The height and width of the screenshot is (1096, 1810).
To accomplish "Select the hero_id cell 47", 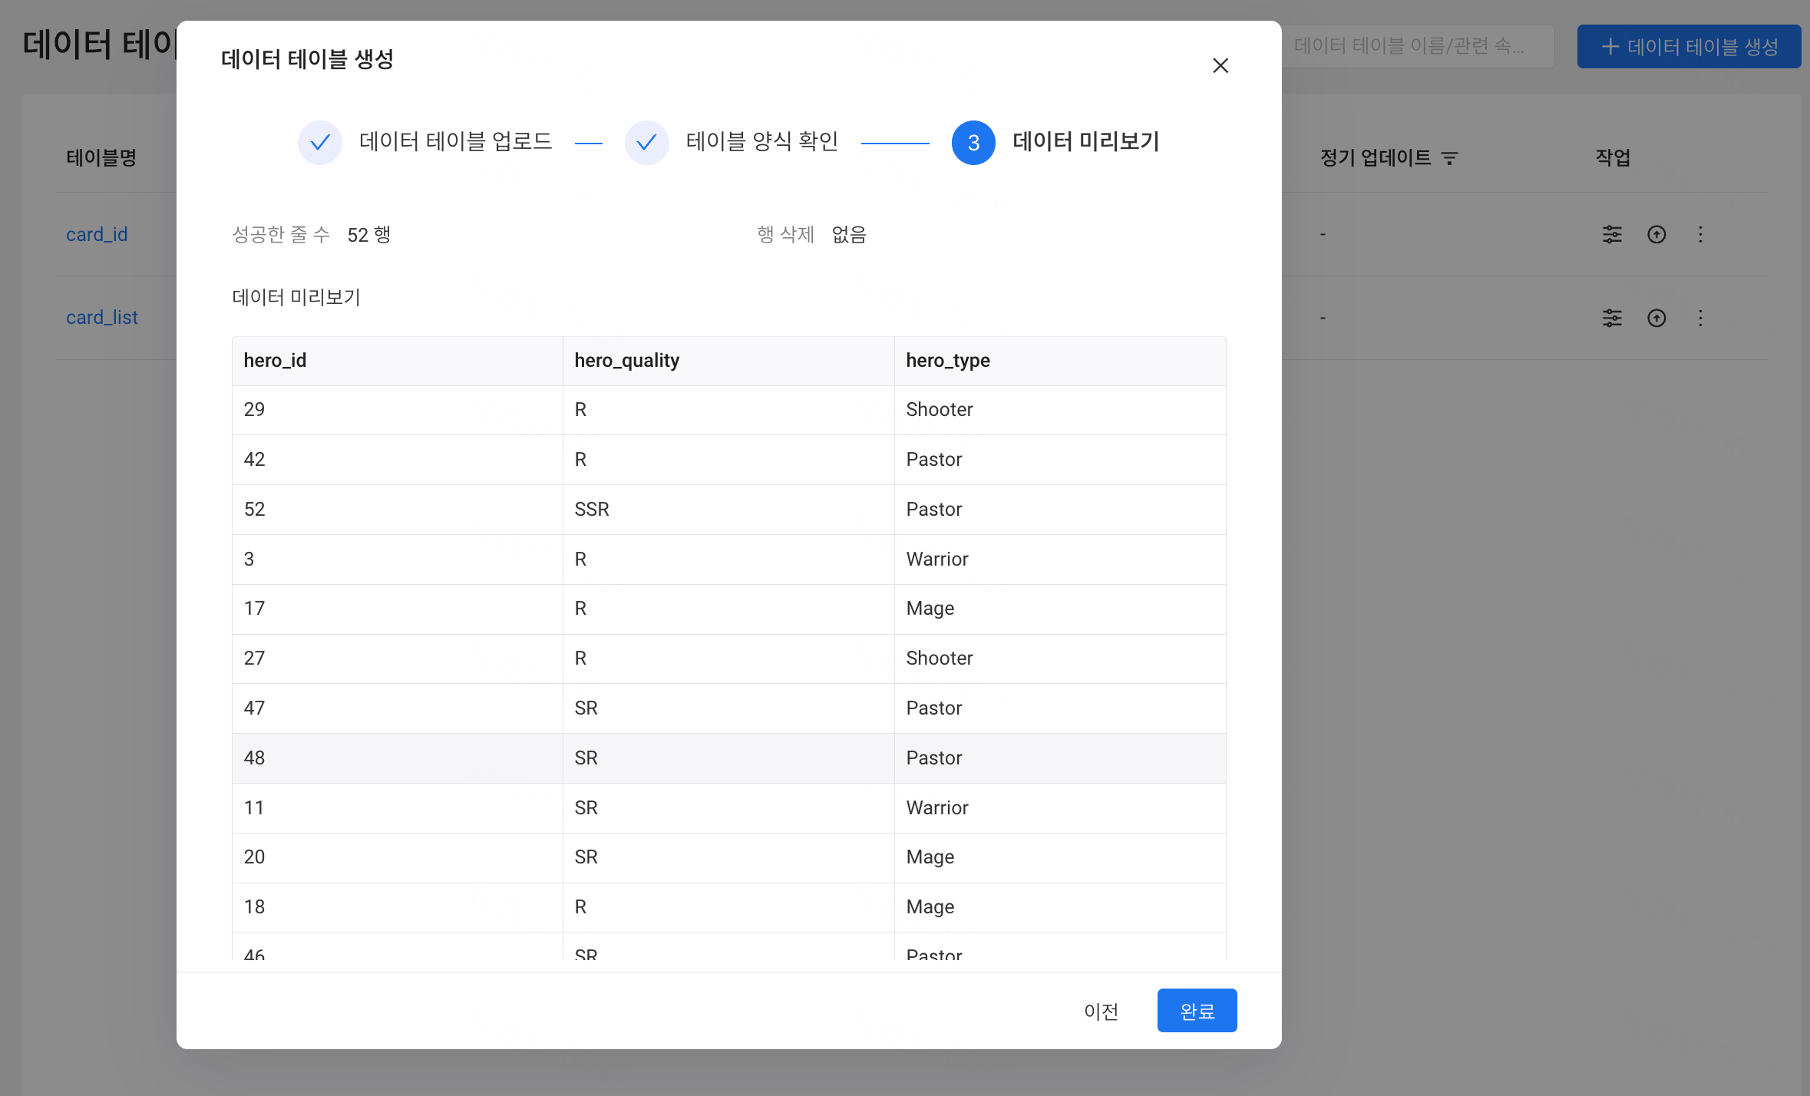I will click(x=398, y=708).
